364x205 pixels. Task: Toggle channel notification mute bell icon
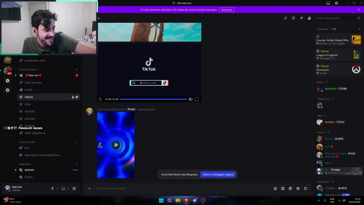(293, 18)
